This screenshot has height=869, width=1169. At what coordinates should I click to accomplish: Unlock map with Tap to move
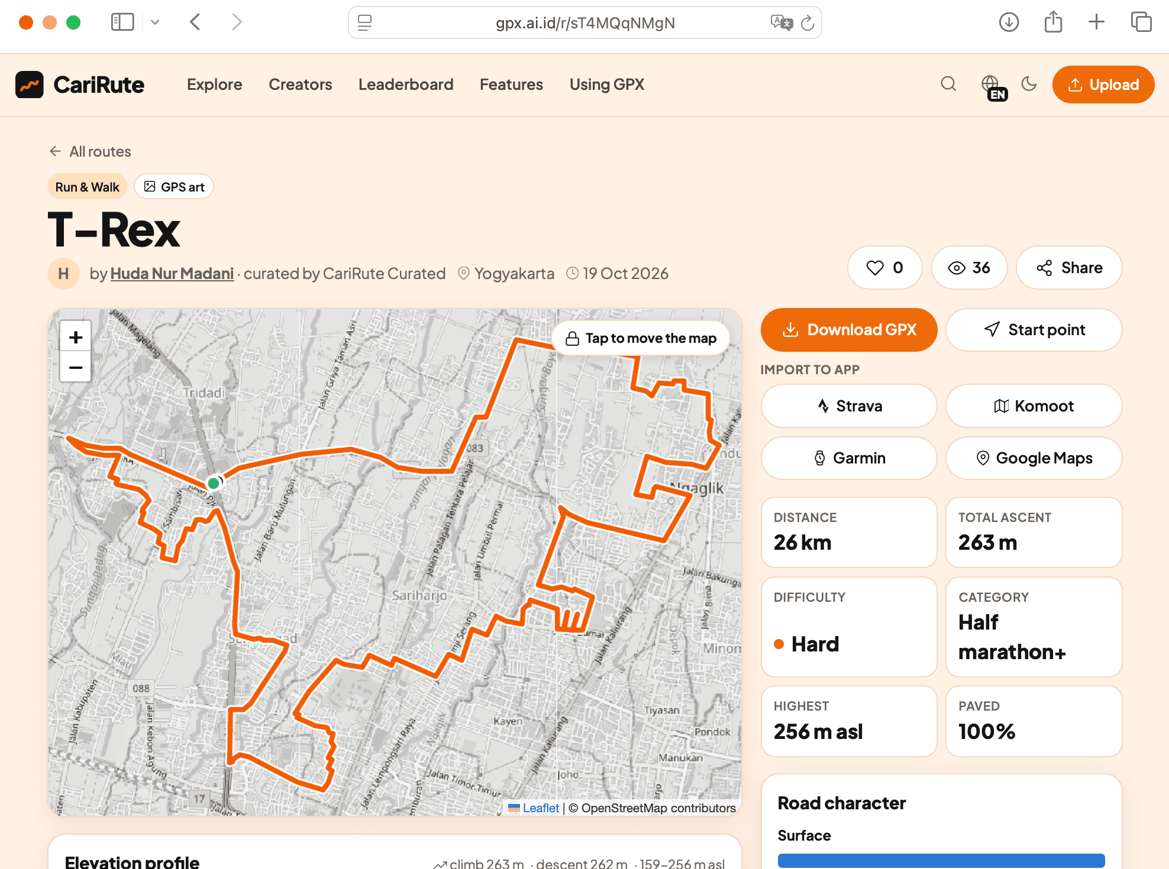pyautogui.click(x=641, y=338)
